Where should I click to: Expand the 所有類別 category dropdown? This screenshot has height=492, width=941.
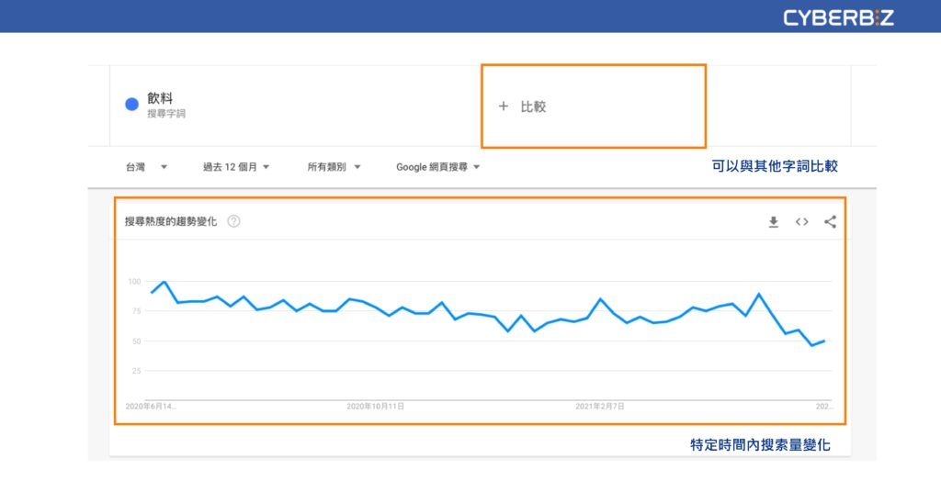[x=334, y=167]
